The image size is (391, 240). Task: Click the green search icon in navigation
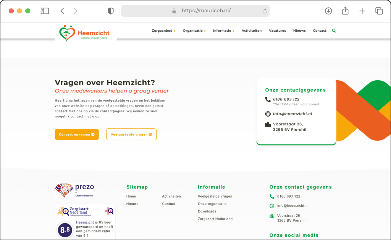(x=334, y=31)
